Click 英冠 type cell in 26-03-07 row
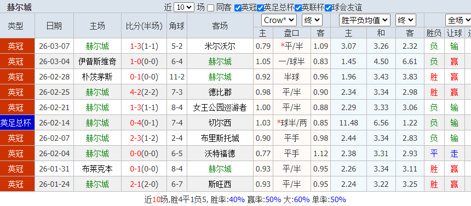 (x=17, y=46)
